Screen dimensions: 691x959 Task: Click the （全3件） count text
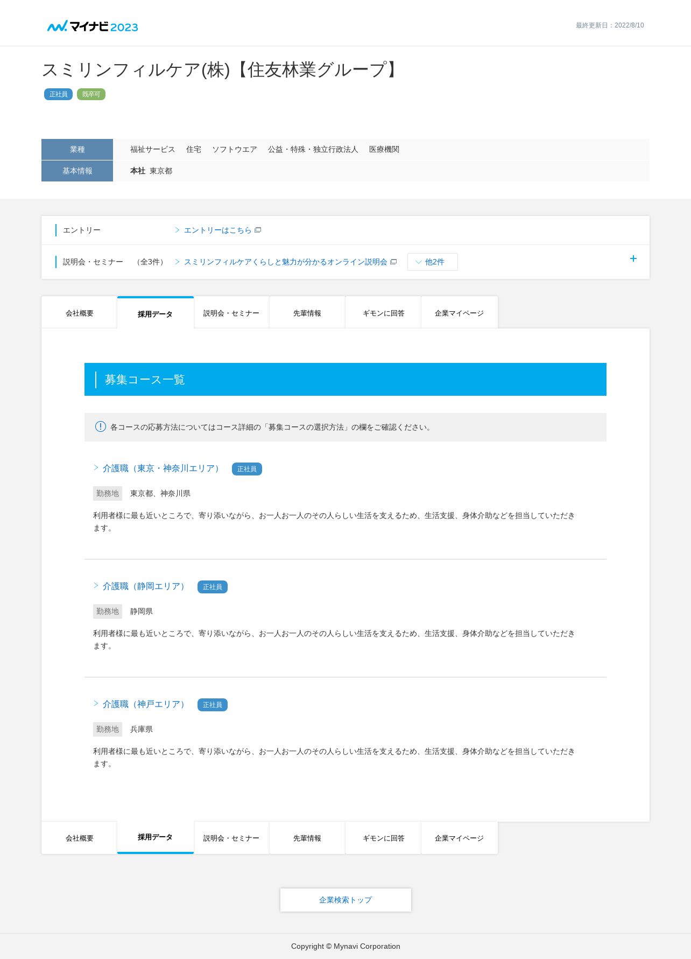click(151, 262)
